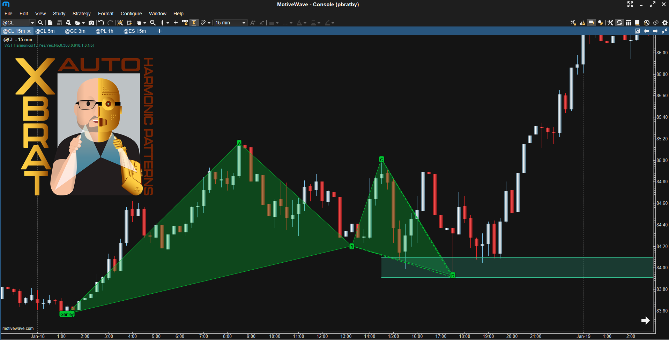Toggle the auto refresh sync button
Viewport: 669px width, 340px height.
[x=619, y=23]
